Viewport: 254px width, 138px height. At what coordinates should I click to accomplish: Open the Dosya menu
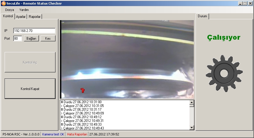click(10, 10)
